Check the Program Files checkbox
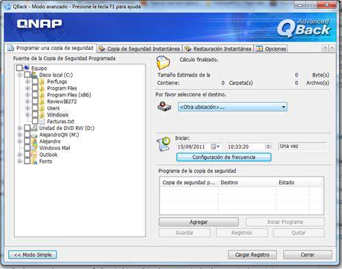This screenshot has height=269, width=342. click(x=35, y=88)
